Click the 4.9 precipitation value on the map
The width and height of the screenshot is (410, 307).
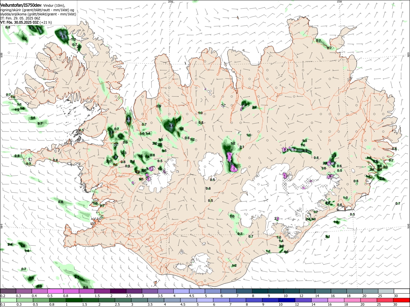coord(63,37)
